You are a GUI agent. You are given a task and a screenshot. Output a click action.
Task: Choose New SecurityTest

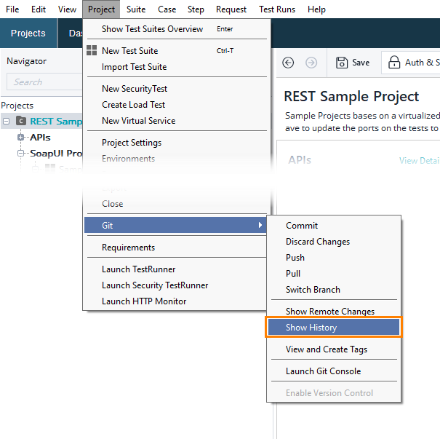point(177,89)
